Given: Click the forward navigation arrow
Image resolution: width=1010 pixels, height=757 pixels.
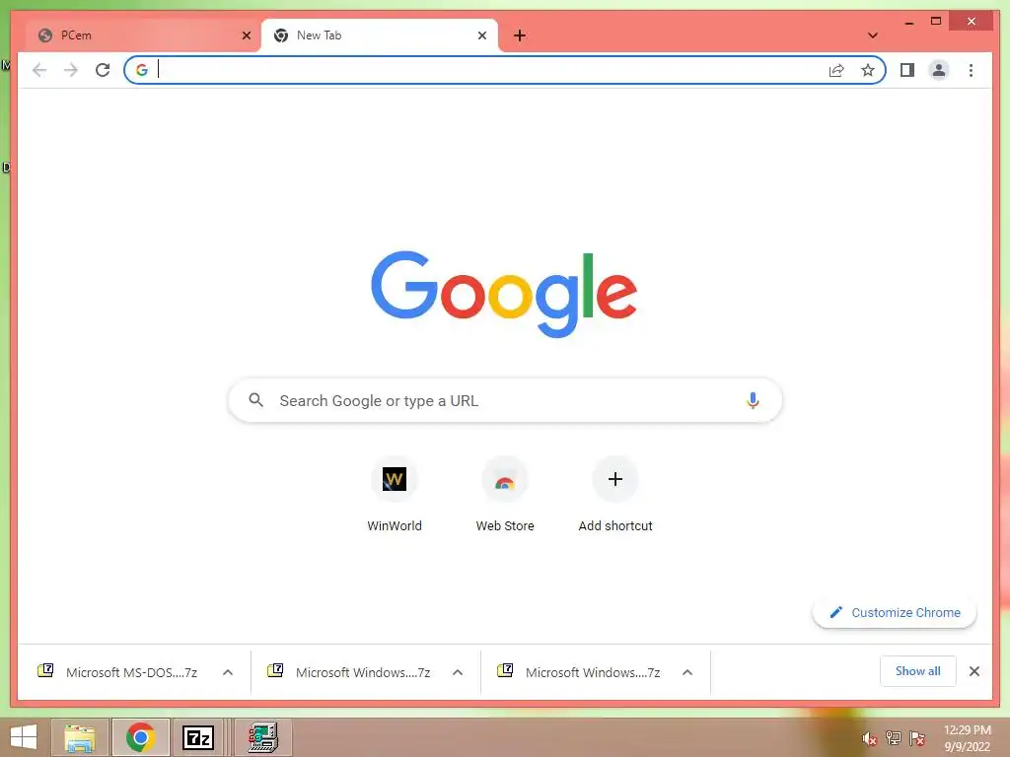Looking at the screenshot, I should tap(71, 70).
